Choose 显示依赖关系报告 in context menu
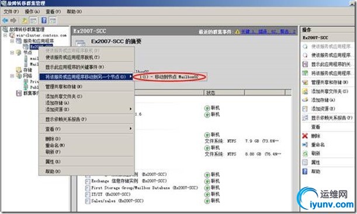 coord(86,119)
